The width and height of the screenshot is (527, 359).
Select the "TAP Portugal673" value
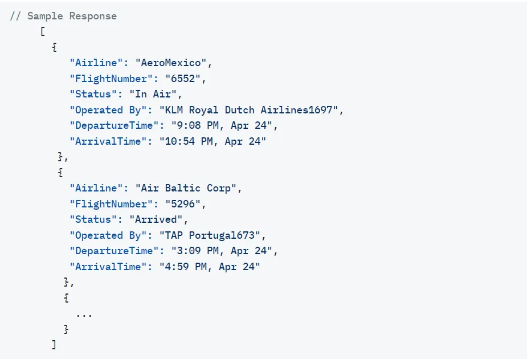pos(210,235)
